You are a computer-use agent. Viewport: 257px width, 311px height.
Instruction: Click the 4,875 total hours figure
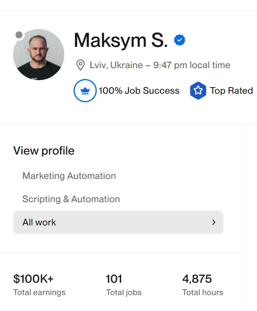(x=197, y=279)
